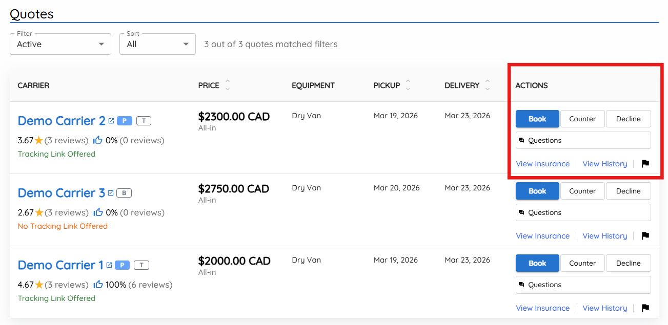
Task: Click star rating icon for Demo Carrier 1
Action: (39, 285)
